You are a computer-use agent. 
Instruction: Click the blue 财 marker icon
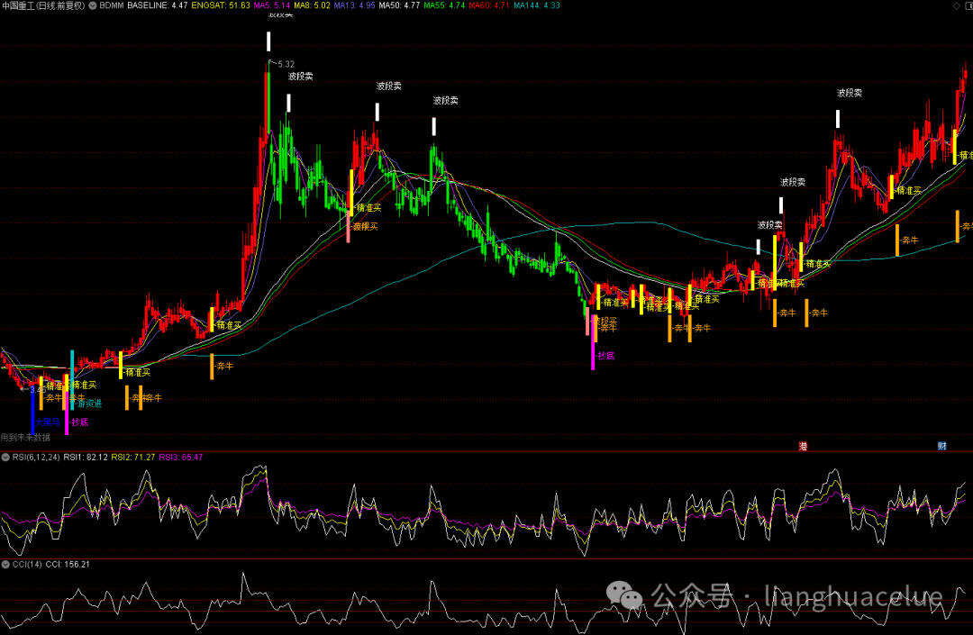[941, 446]
